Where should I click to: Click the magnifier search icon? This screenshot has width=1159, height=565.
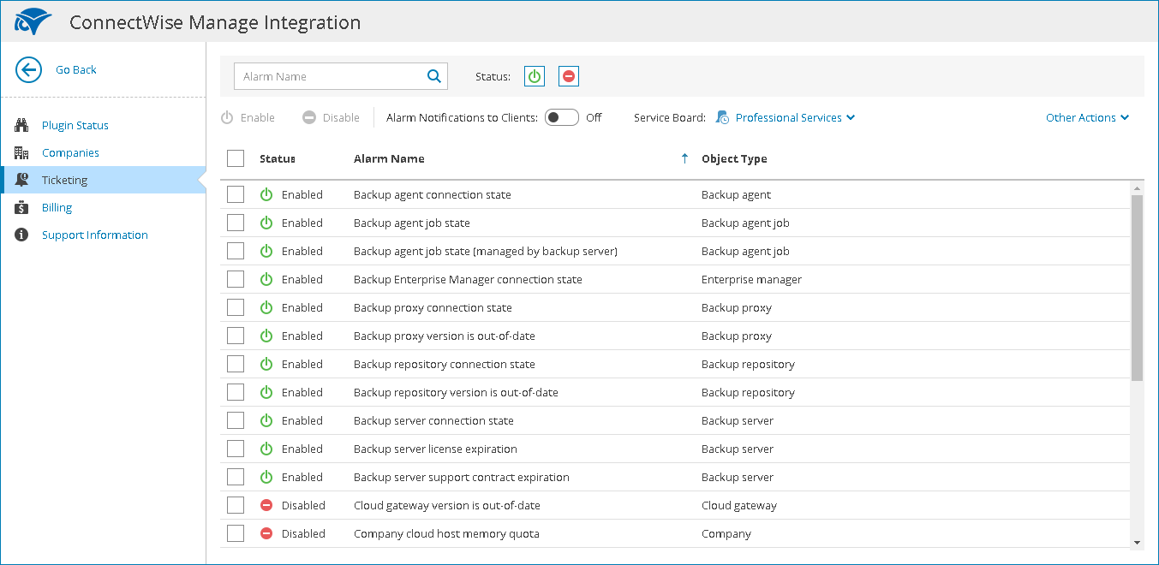(x=434, y=76)
